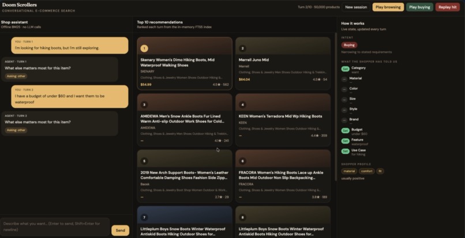Click the Set badge next to Category
465x238 pixels.
345,69
